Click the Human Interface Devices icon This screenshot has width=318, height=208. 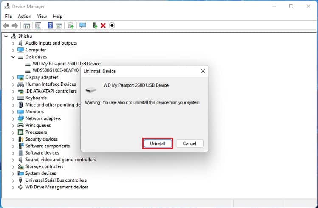point(20,84)
